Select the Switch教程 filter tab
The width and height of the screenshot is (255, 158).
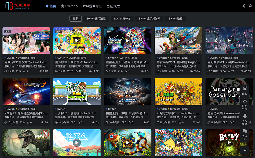point(175,19)
